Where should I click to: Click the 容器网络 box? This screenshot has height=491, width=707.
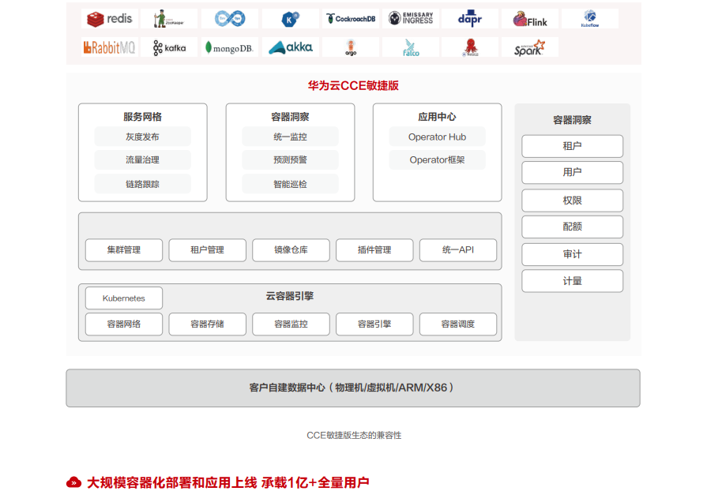click(124, 324)
